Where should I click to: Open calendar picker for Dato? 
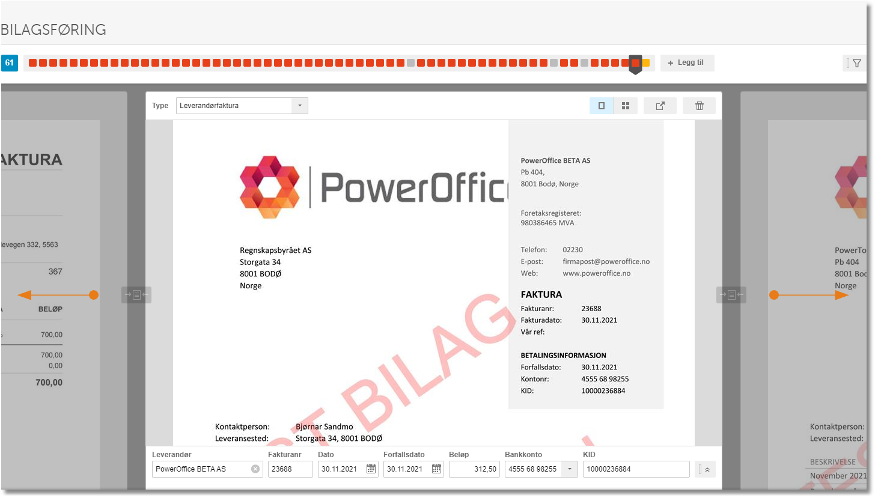371,469
